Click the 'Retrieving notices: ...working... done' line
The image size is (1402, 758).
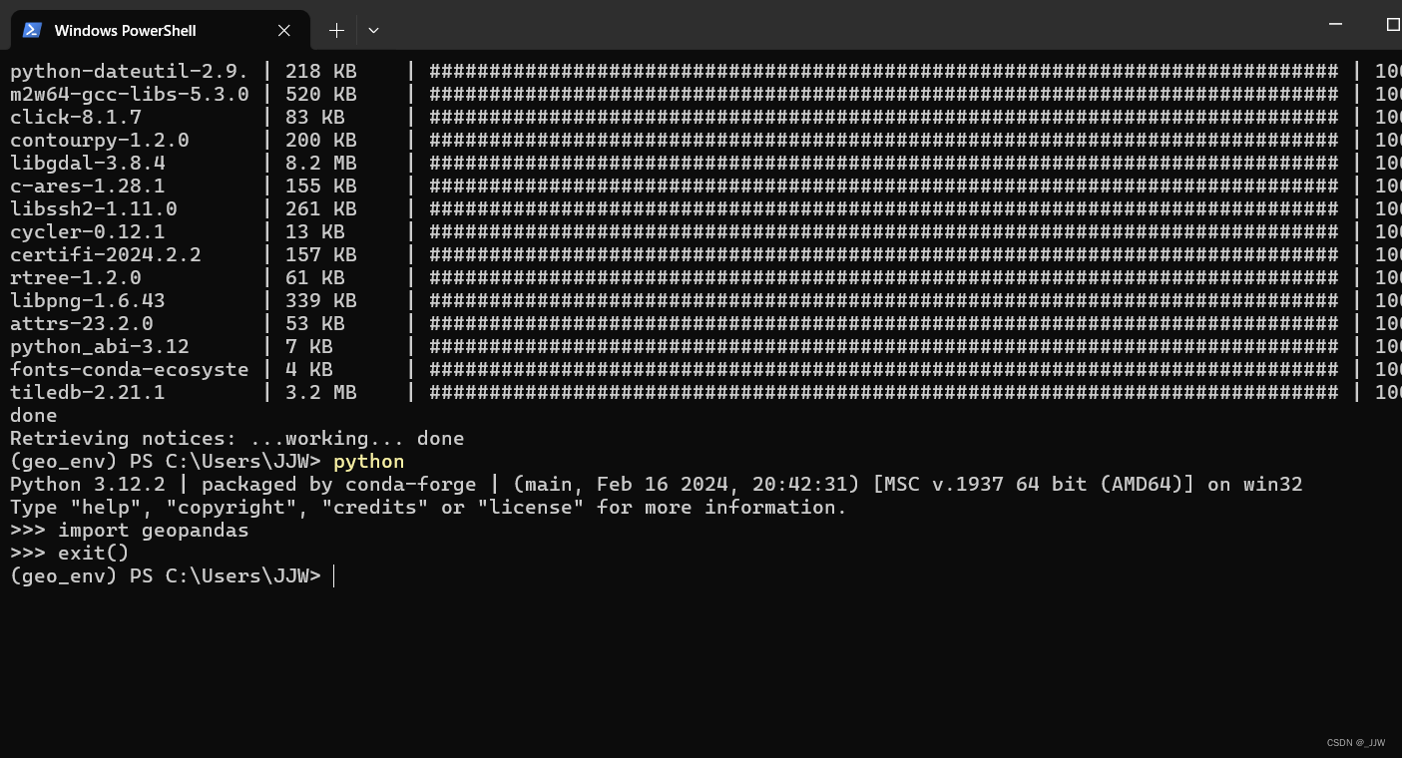click(237, 438)
